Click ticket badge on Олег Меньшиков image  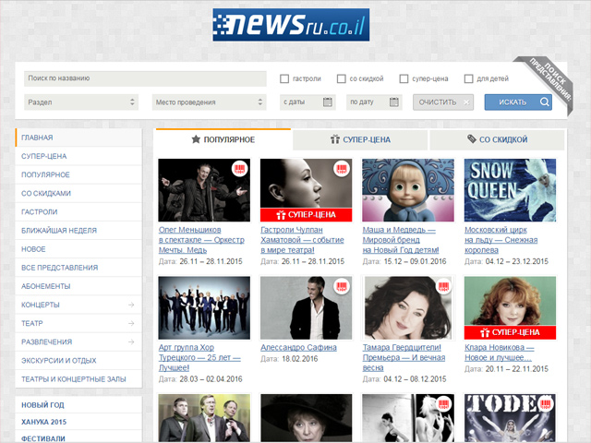pyautogui.click(x=240, y=168)
